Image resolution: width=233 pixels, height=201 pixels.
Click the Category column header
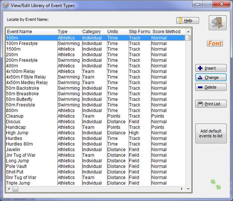(x=93, y=32)
